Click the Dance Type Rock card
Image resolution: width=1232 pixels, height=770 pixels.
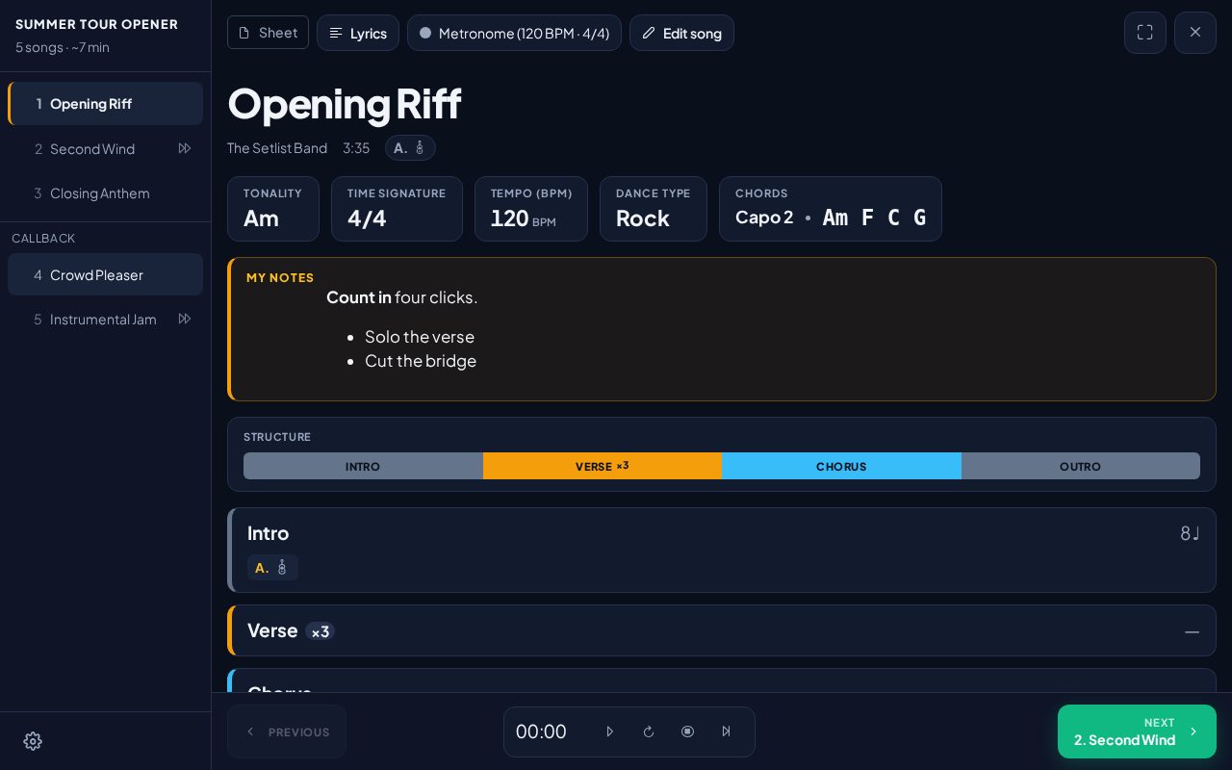point(654,209)
